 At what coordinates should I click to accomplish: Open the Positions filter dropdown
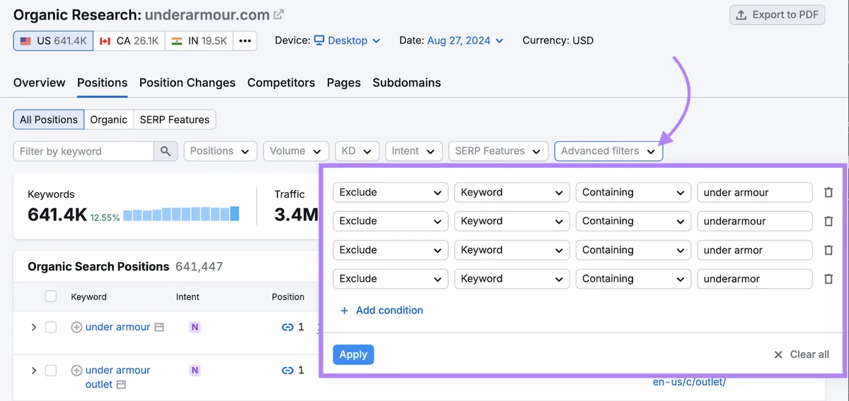(220, 151)
